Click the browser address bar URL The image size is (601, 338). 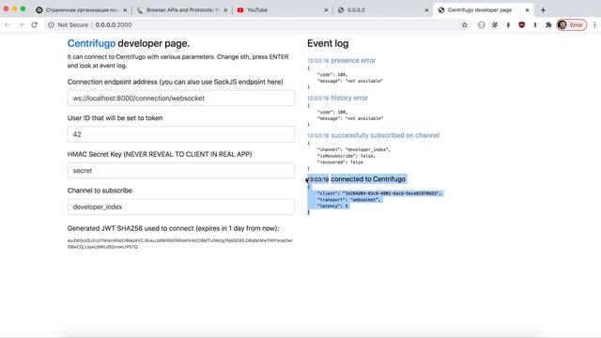point(114,25)
